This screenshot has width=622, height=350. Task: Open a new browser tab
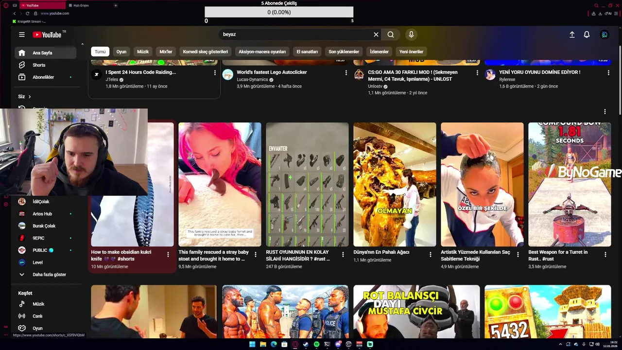tap(116, 5)
